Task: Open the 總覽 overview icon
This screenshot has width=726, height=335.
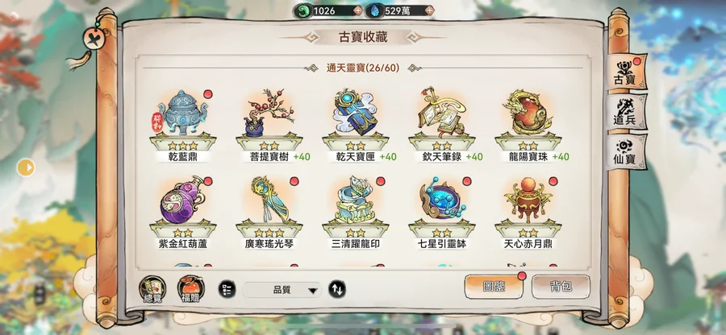Action: (152, 289)
